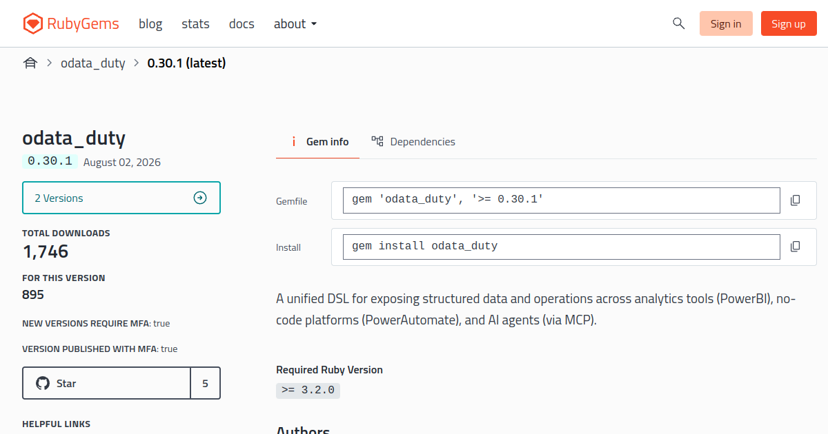The width and height of the screenshot is (828, 434).
Task: Click the Dependencies tab tree icon
Action: [x=377, y=141]
